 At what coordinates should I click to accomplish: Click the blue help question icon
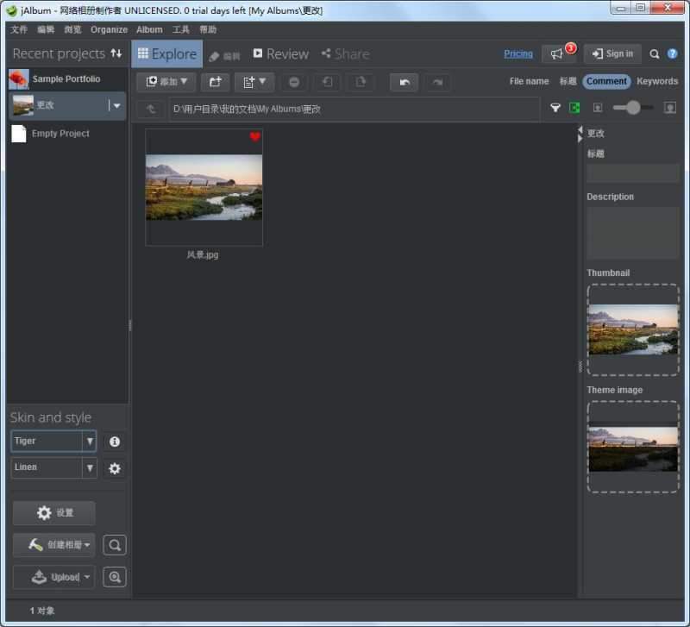[x=672, y=53]
